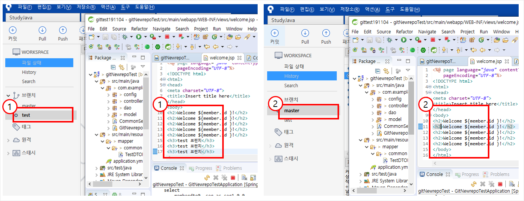Click the red Stop toolbar icon in left Eclipse
This screenshot has height=201, width=524.
pos(167,37)
